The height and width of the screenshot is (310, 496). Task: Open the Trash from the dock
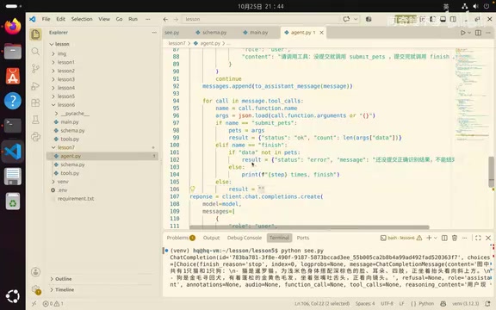(13, 201)
